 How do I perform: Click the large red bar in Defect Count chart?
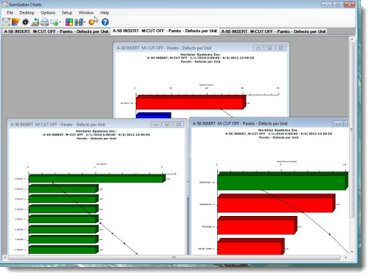tap(191, 102)
